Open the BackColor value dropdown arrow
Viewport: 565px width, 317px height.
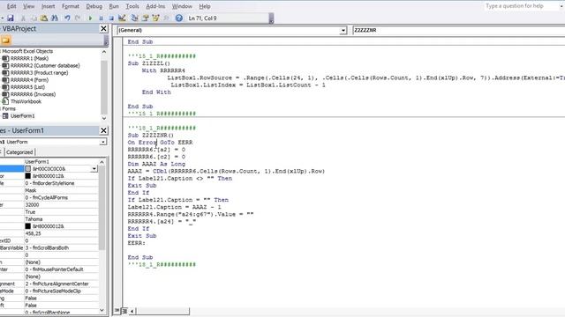point(94,168)
